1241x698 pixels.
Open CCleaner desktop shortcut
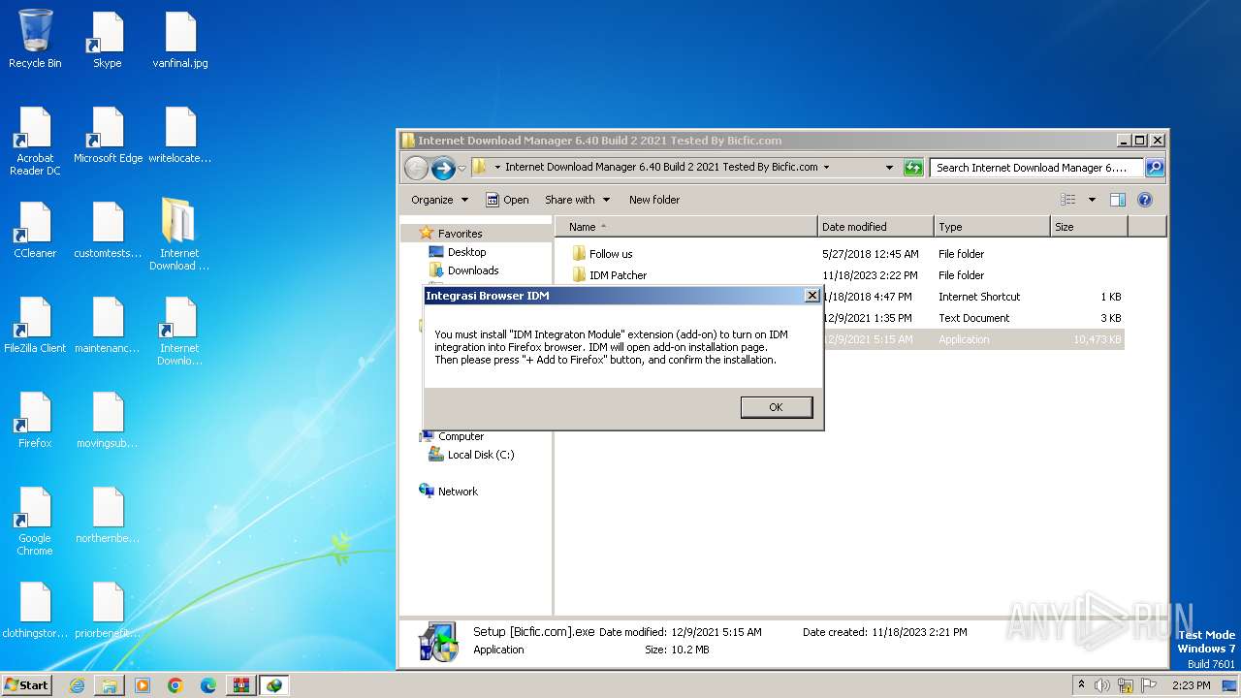[x=35, y=230]
